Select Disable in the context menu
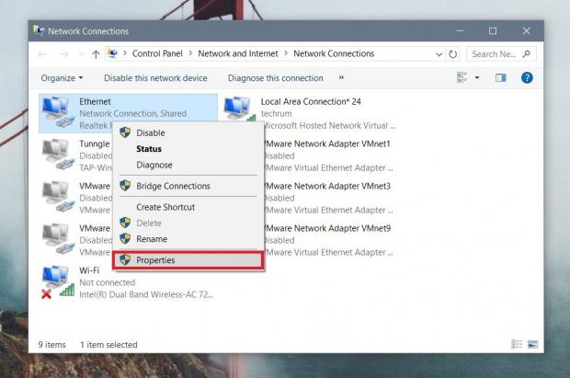570x378 pixels. pyautogui.click(x=150, y=132)
